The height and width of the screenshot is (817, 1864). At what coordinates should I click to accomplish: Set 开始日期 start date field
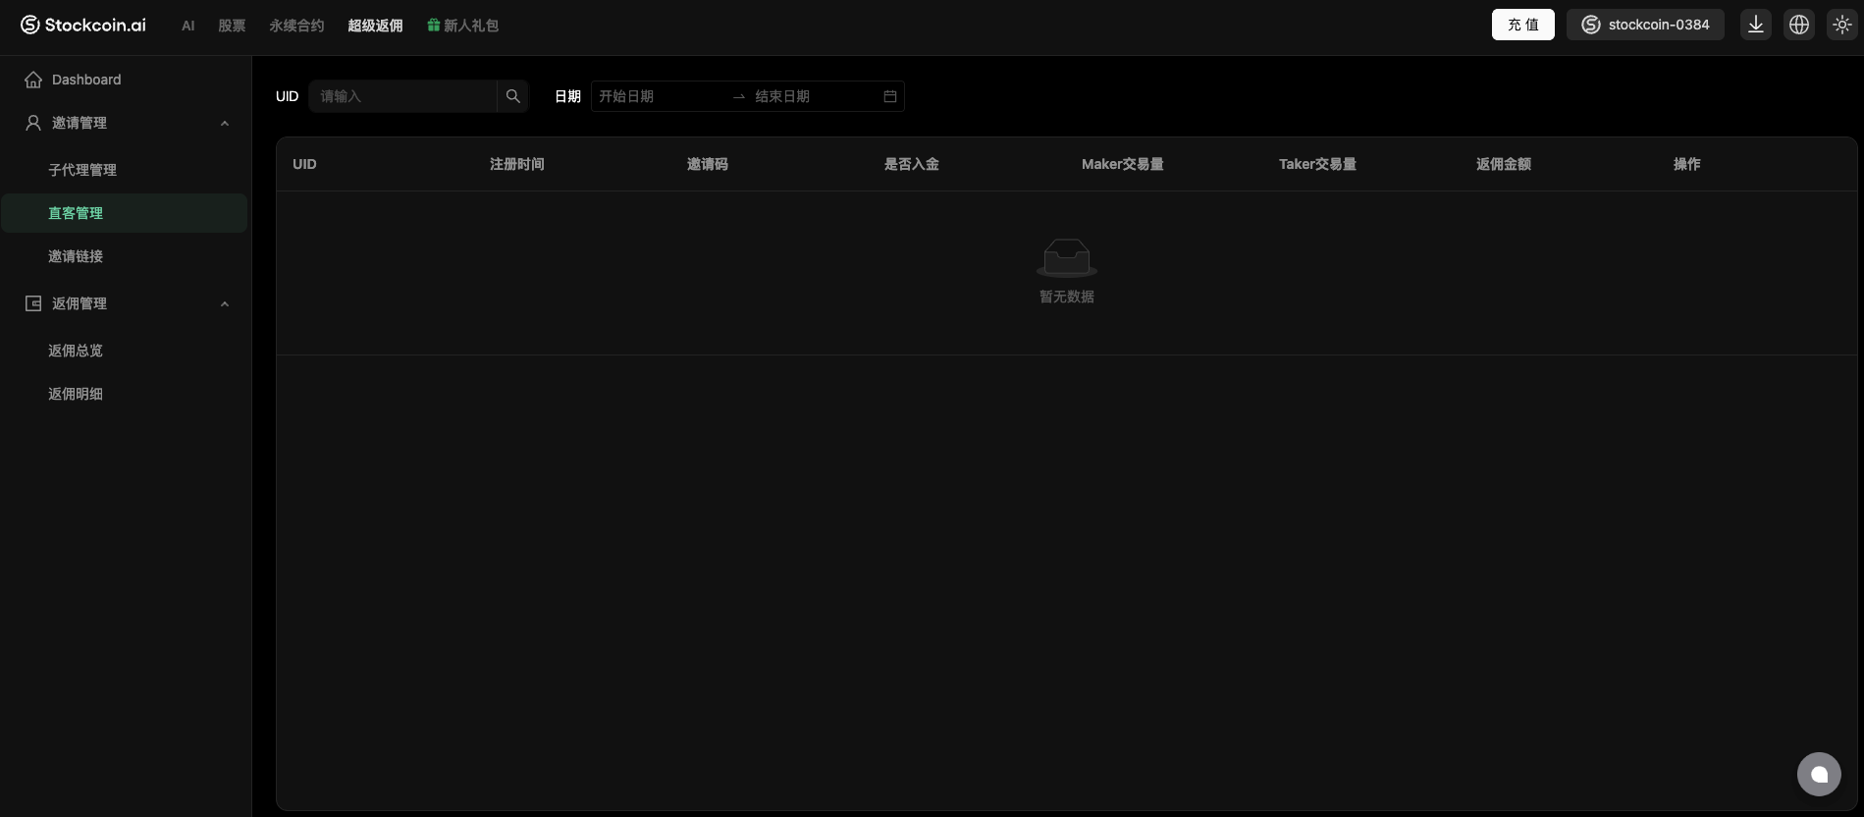660,96
